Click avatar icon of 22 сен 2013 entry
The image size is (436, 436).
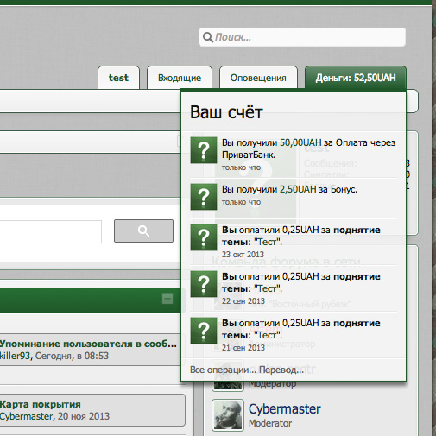[204, 284]
